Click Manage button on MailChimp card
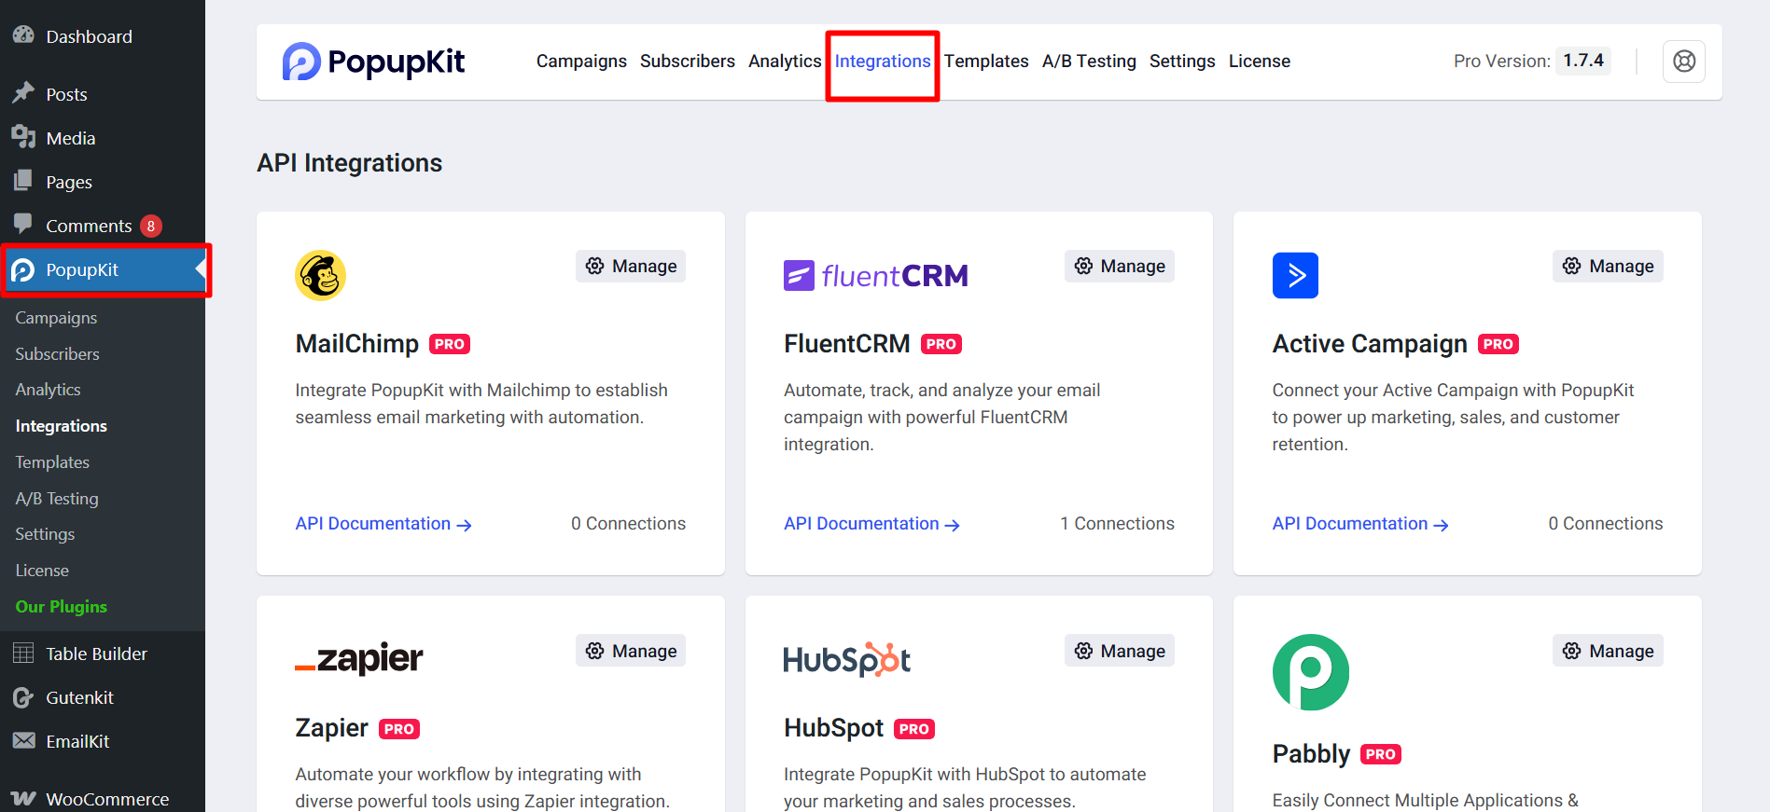 point(631,266)
